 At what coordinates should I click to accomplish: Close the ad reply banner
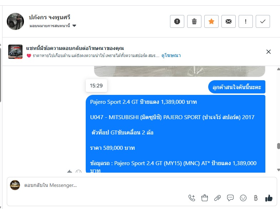tap(269, 52)
